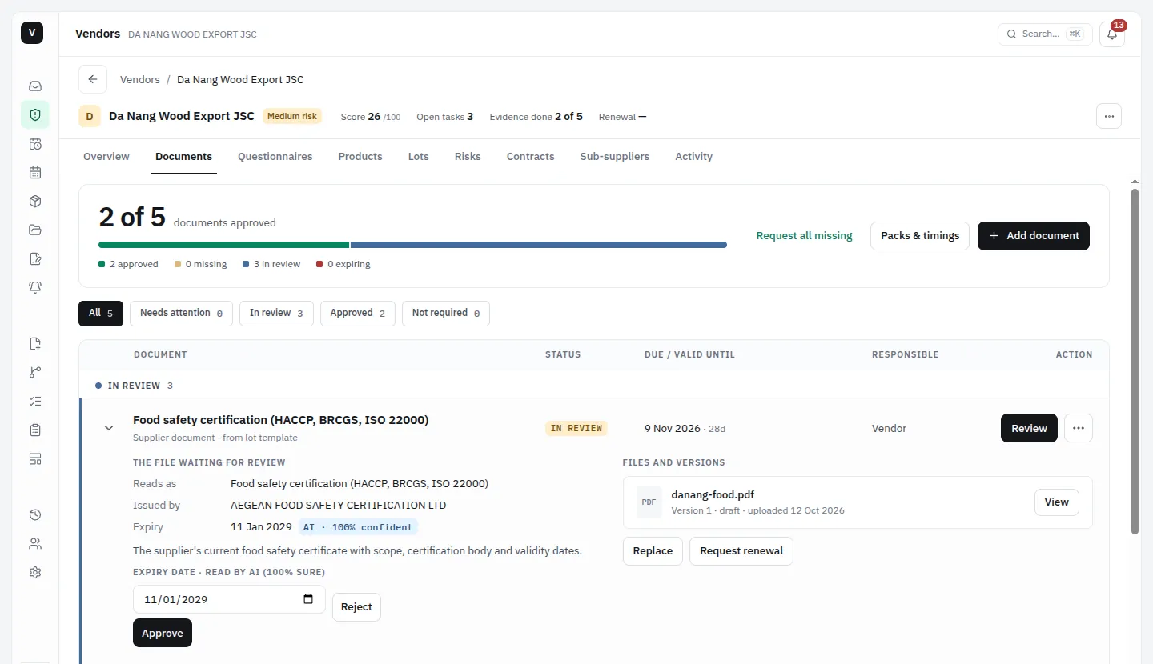Open the folder sidebar icon
This screenshot has height=664, width=1153.
[x=35, y=230]
